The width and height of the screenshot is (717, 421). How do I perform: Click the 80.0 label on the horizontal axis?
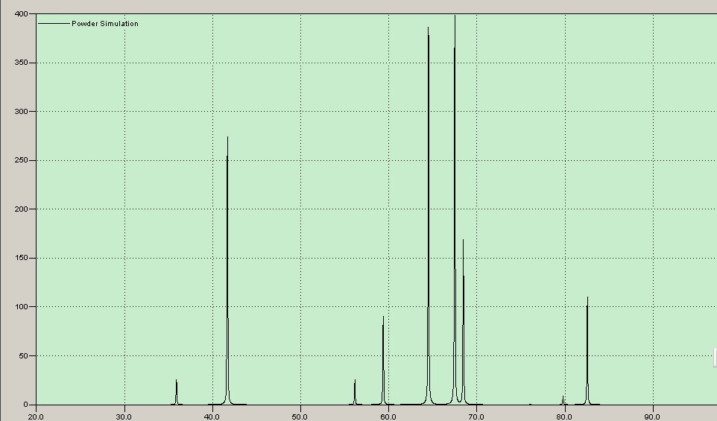pyautogui.click(x=564, y=417)
